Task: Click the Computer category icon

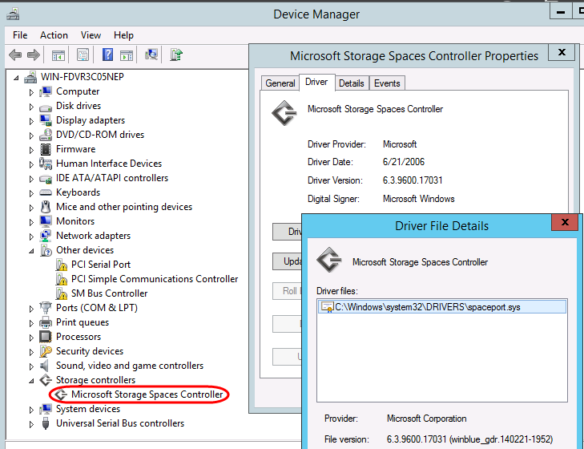Action: coord(46,91)
